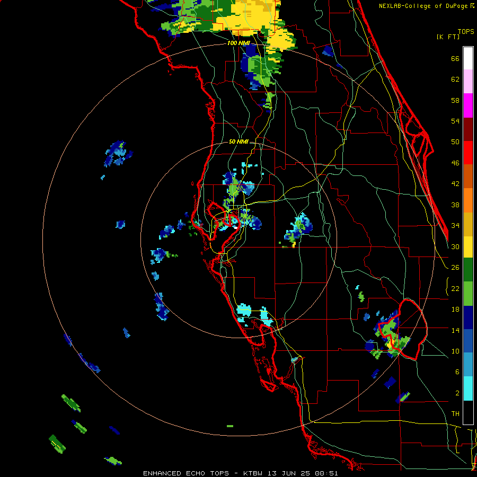Pick the magenta color in the legend bar
The width and height of the screenshot is (477, 477).
pyautogui.click(x=468, y=105)
